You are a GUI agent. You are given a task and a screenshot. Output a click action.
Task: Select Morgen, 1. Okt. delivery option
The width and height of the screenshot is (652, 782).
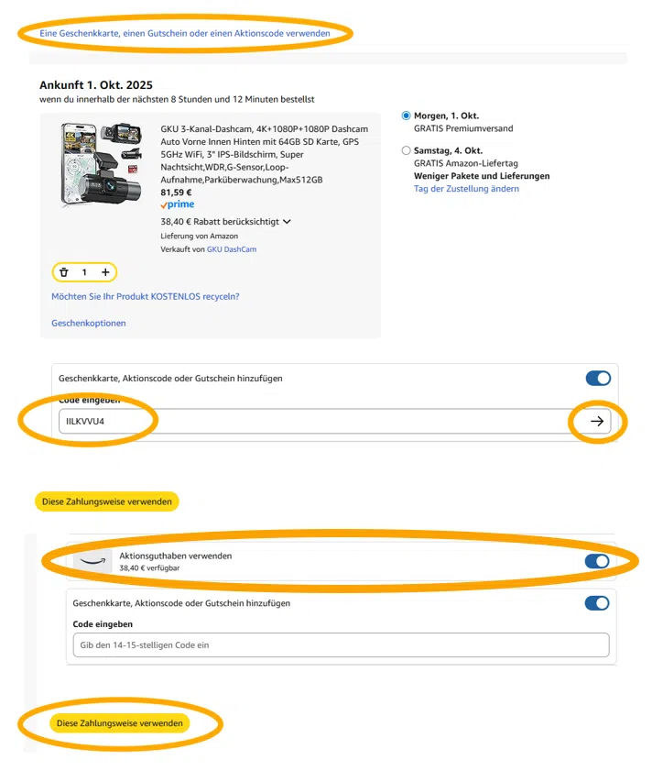pyautogui.click(x=407, y=116)
